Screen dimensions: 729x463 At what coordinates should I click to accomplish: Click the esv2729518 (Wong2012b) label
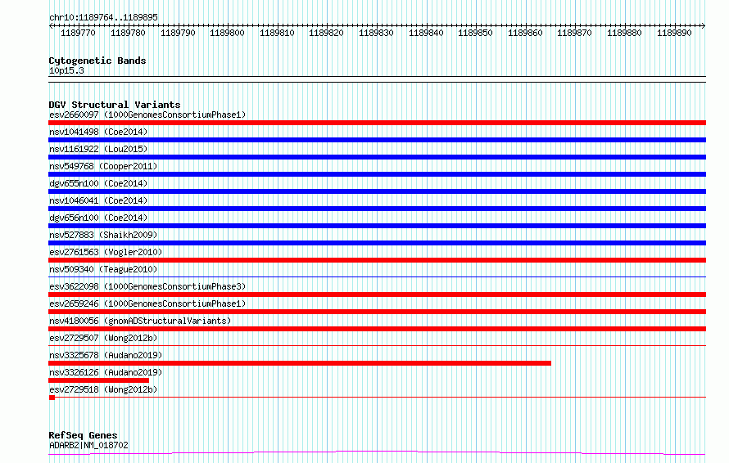(x=103, y=389)
